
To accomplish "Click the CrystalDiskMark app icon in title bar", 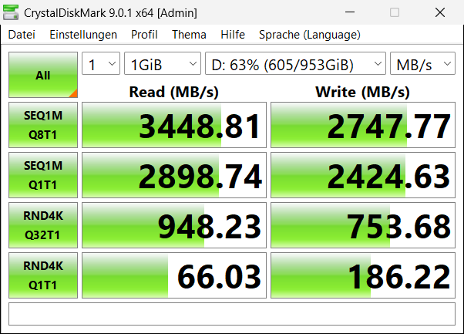I will pos(11,12).
